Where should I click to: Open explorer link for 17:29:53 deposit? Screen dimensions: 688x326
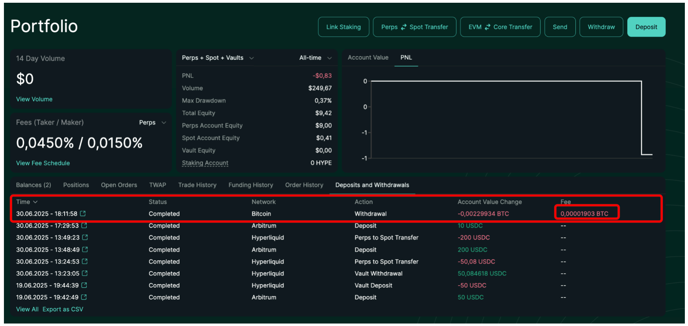(84, 226)
